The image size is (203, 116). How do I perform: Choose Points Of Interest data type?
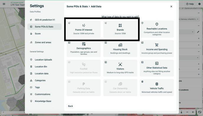(84, 29)
